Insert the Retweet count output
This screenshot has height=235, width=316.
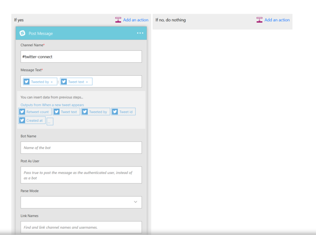(x=35, y=112)
